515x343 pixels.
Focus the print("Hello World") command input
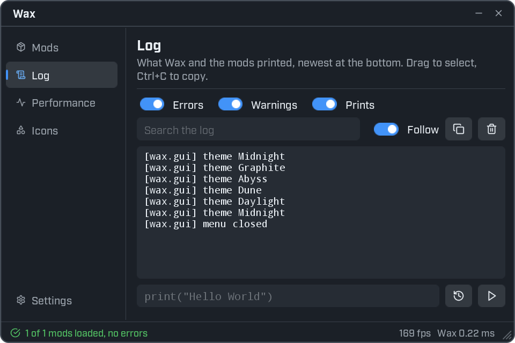click(x=288, y=296)
